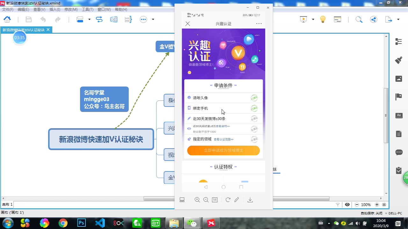Open the 编辑(E) menu
The image size is (408, 229).
pyautogui.click(x=23, y=10)
